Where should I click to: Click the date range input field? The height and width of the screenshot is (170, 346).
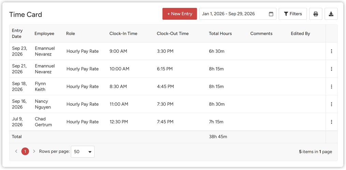tap(238, 14)
